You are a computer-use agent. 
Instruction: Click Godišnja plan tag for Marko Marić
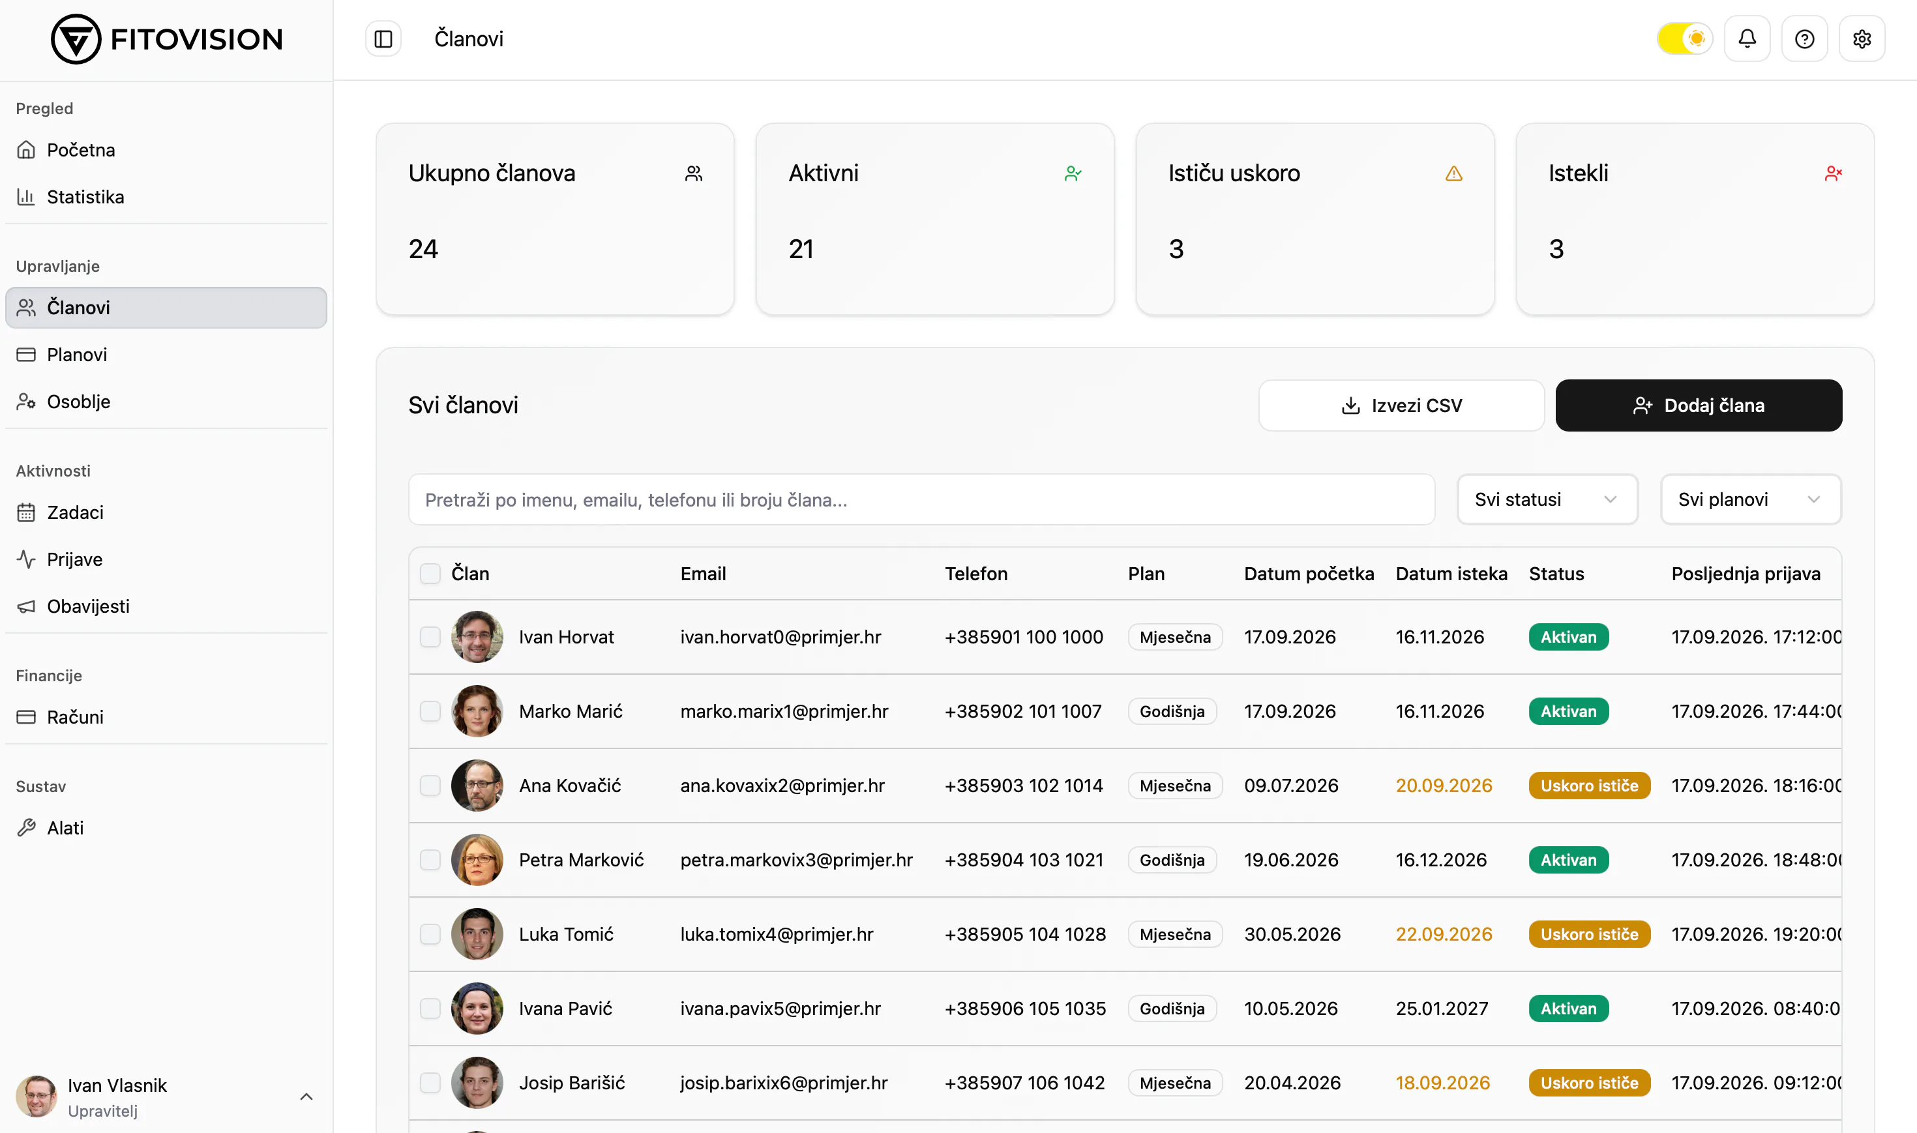(x=1172, y=711)
